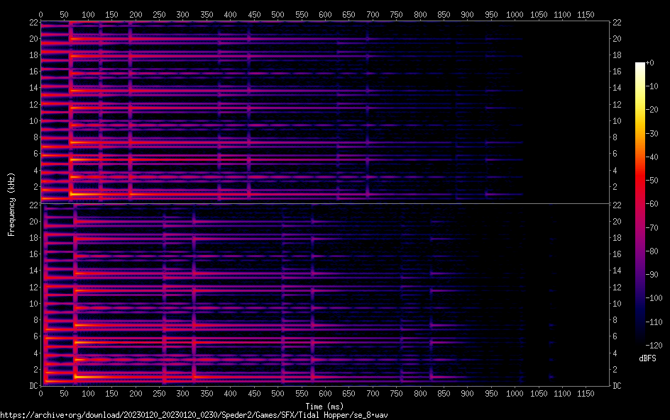
Task: Click the Time (ms) axis title
Action: (x=324, y=406)
